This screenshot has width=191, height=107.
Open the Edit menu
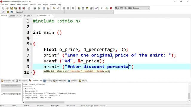(7, 4)
